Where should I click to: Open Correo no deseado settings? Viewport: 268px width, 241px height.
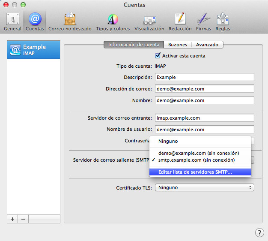70,22
